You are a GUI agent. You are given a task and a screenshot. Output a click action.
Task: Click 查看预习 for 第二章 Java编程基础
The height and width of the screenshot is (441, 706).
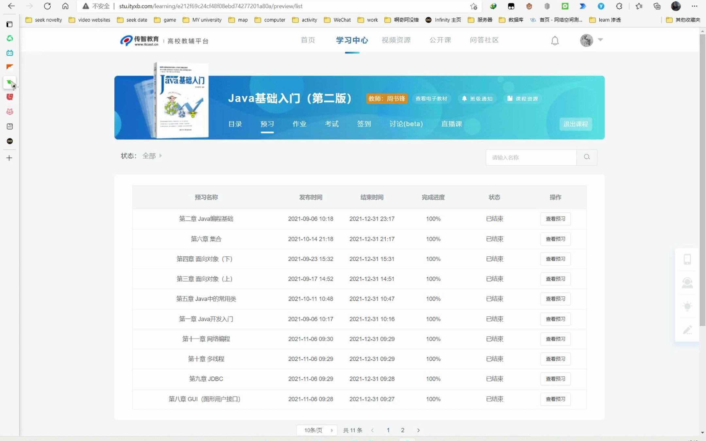point(555,219)
